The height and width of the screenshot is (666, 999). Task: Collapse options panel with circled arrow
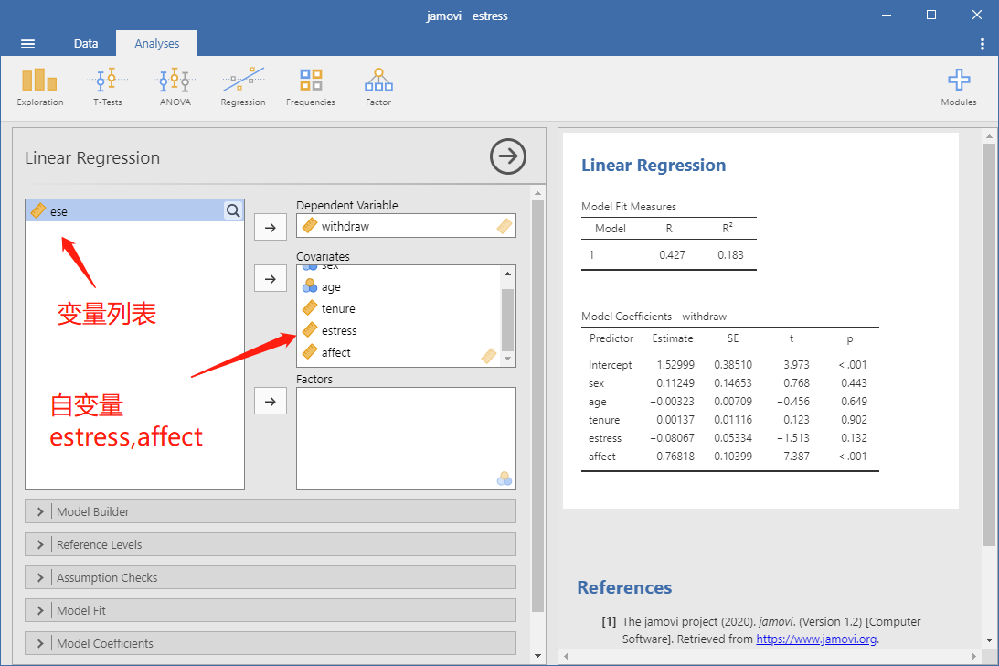click(x=508, y=156)
